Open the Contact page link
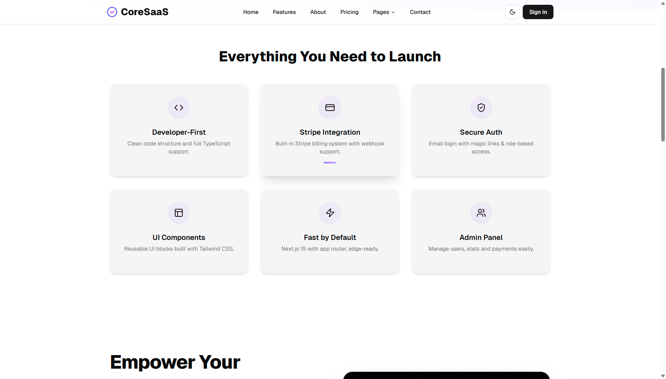Viewport: 666px width, 379px height. 420,12
